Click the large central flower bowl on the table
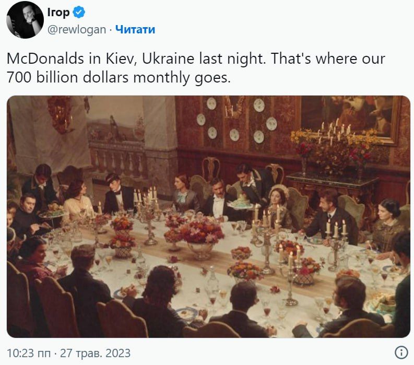This screenshot has height=365, width=414. (201, 236)
